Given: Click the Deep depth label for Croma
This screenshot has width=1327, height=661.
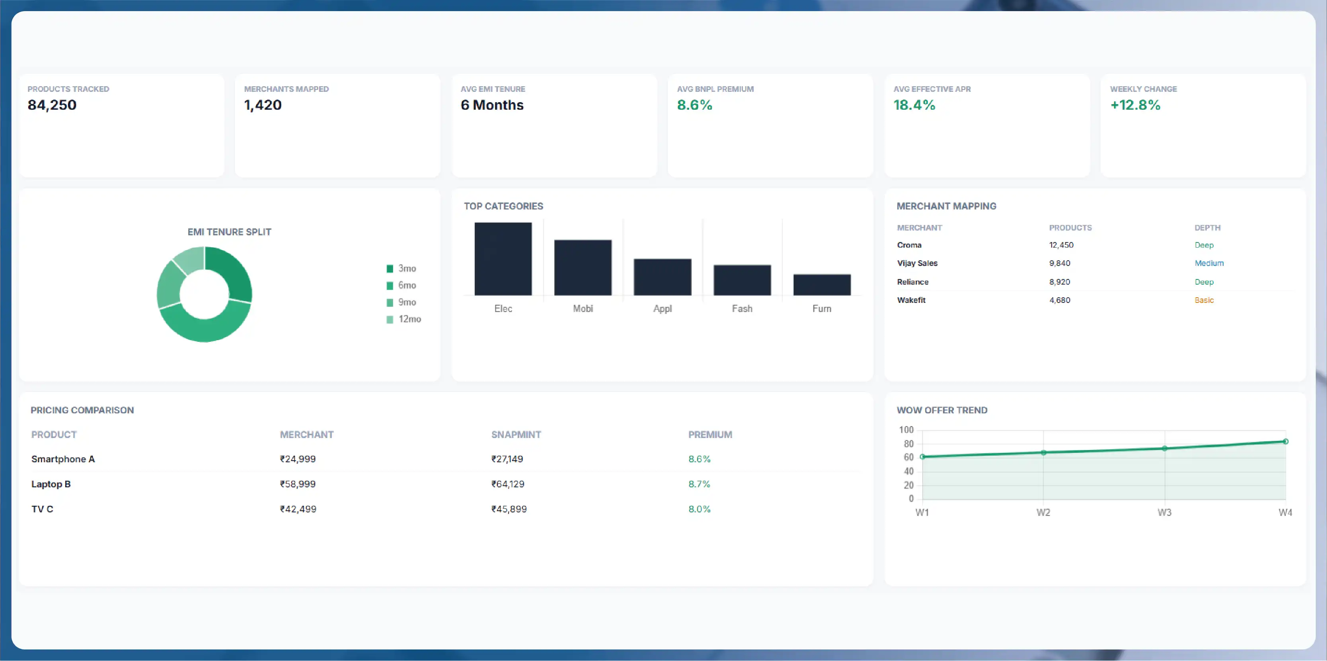Looking at the screenshot, I should tap(1204, 245).
